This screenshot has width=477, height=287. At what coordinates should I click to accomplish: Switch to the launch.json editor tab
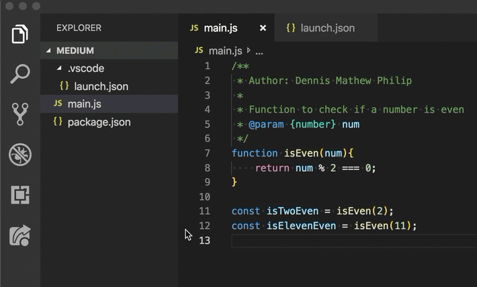(326, 28)
